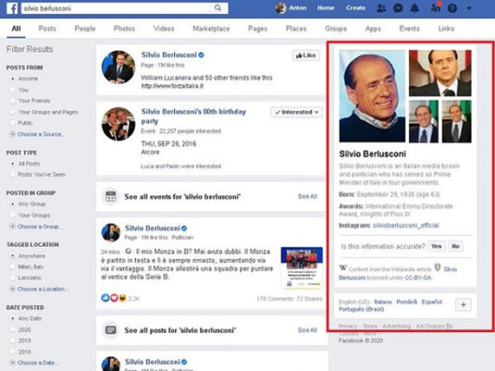Screen dimensions: 495x371
Task: Open Friend Requests icon in top bar
Action: [381, 8]
